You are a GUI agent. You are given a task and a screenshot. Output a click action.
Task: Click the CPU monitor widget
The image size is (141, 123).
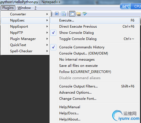point(136,6)
